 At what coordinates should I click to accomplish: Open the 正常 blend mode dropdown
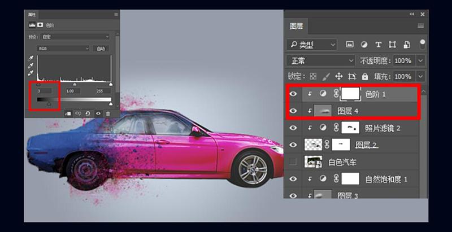320,60
